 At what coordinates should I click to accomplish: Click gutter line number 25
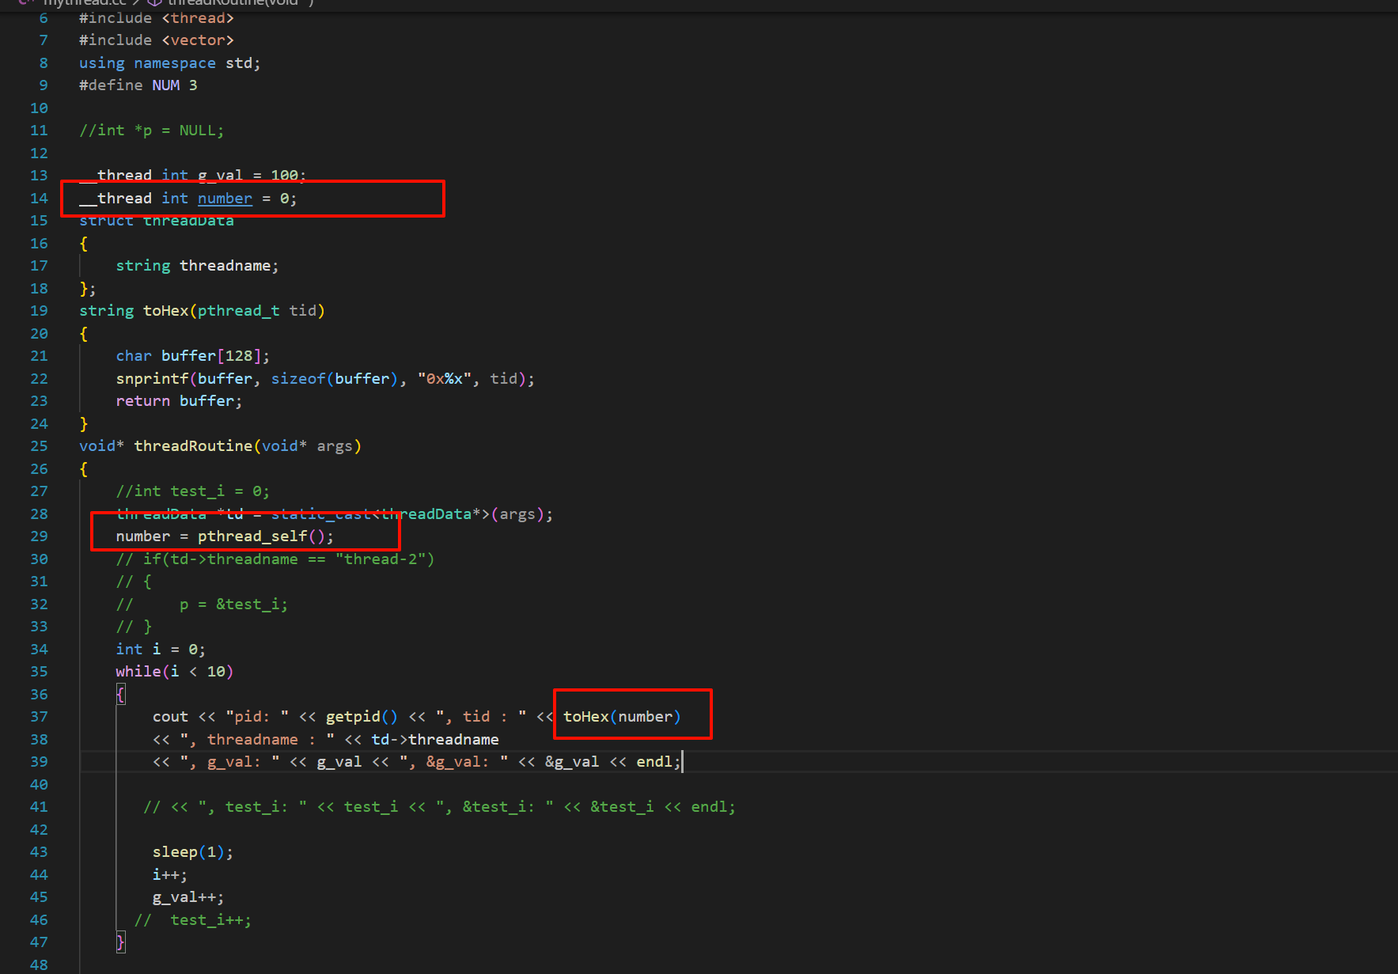point(39,446)
